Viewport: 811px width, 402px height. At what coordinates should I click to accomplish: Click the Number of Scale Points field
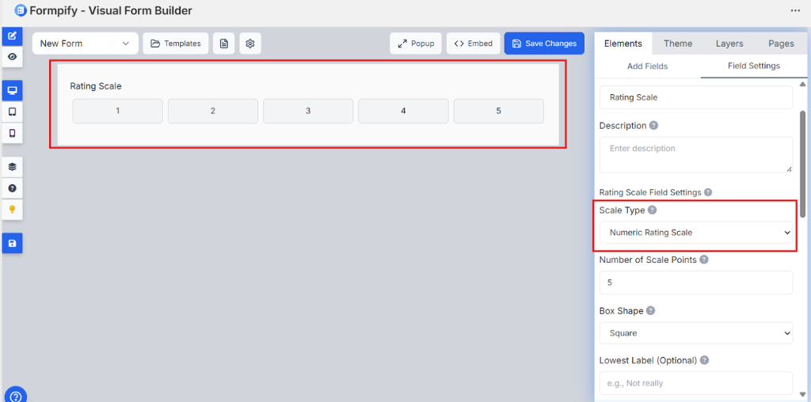pyautogui.click(x=695, y=283)
